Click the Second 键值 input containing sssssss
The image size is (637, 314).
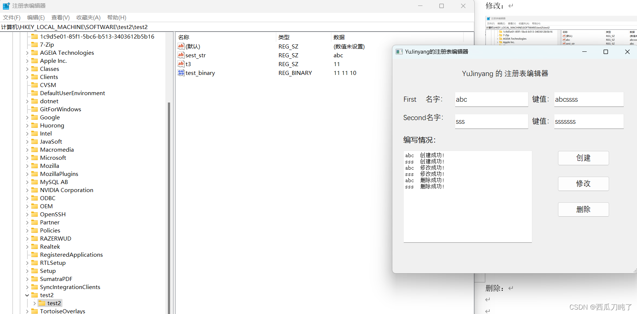coord(589,122)
